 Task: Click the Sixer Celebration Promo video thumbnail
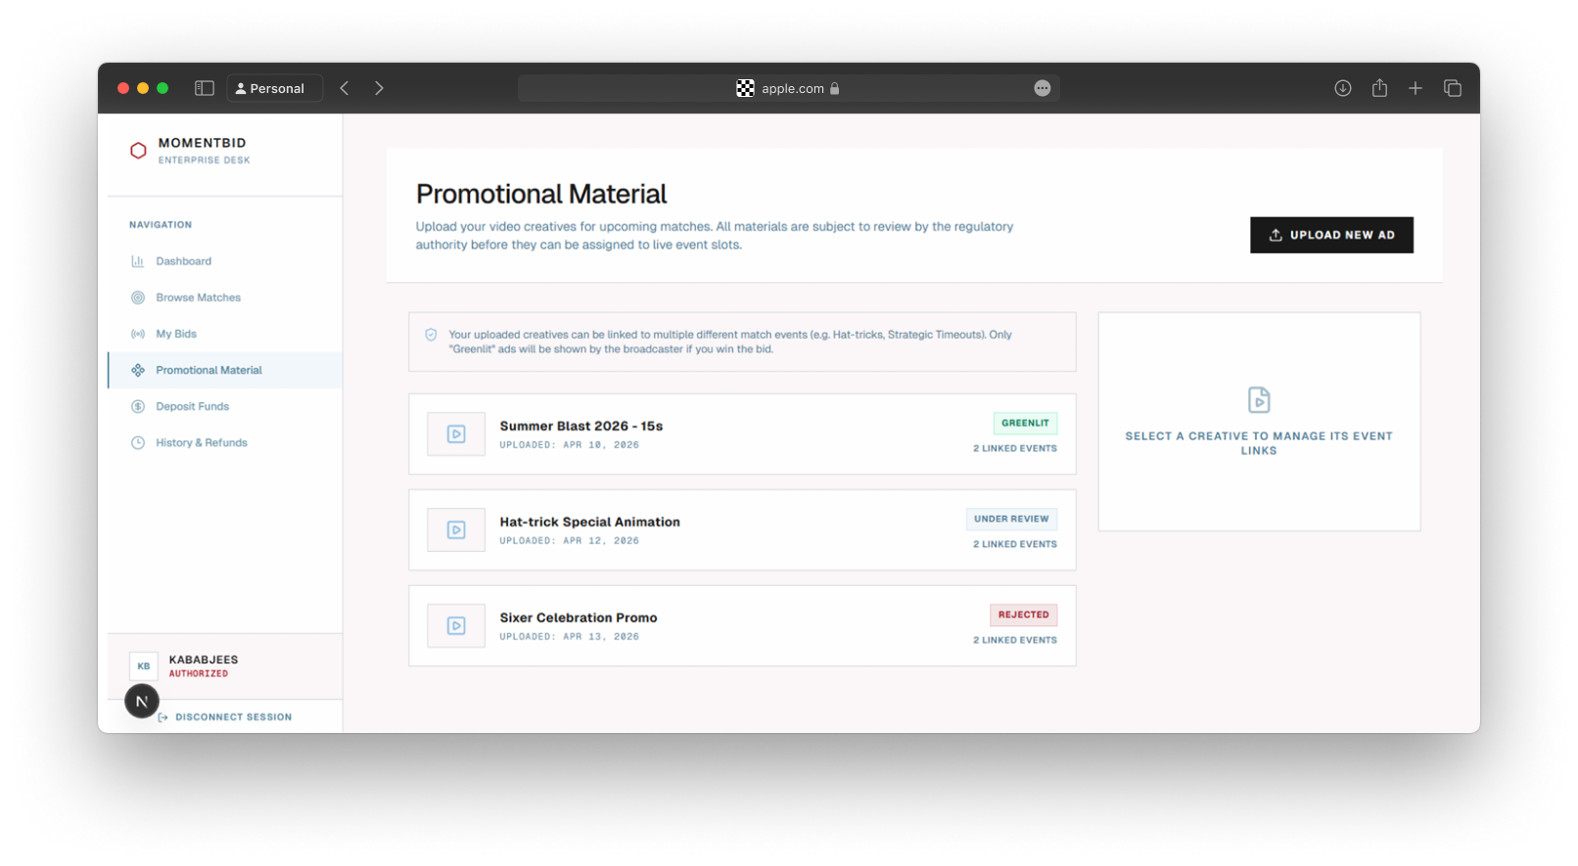coord(456,626)
